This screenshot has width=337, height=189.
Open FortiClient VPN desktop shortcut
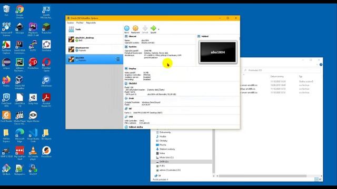point(6,100)
